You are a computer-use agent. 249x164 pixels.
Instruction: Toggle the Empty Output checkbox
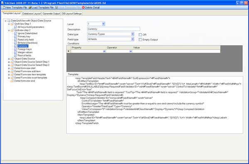[140, 40]
